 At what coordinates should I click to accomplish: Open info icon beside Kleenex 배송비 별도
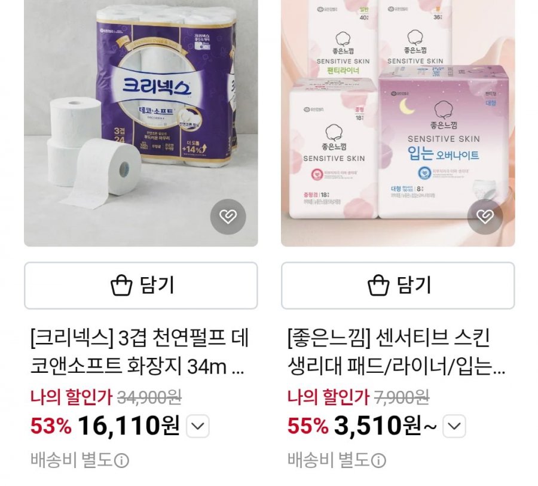click(121, 461)
